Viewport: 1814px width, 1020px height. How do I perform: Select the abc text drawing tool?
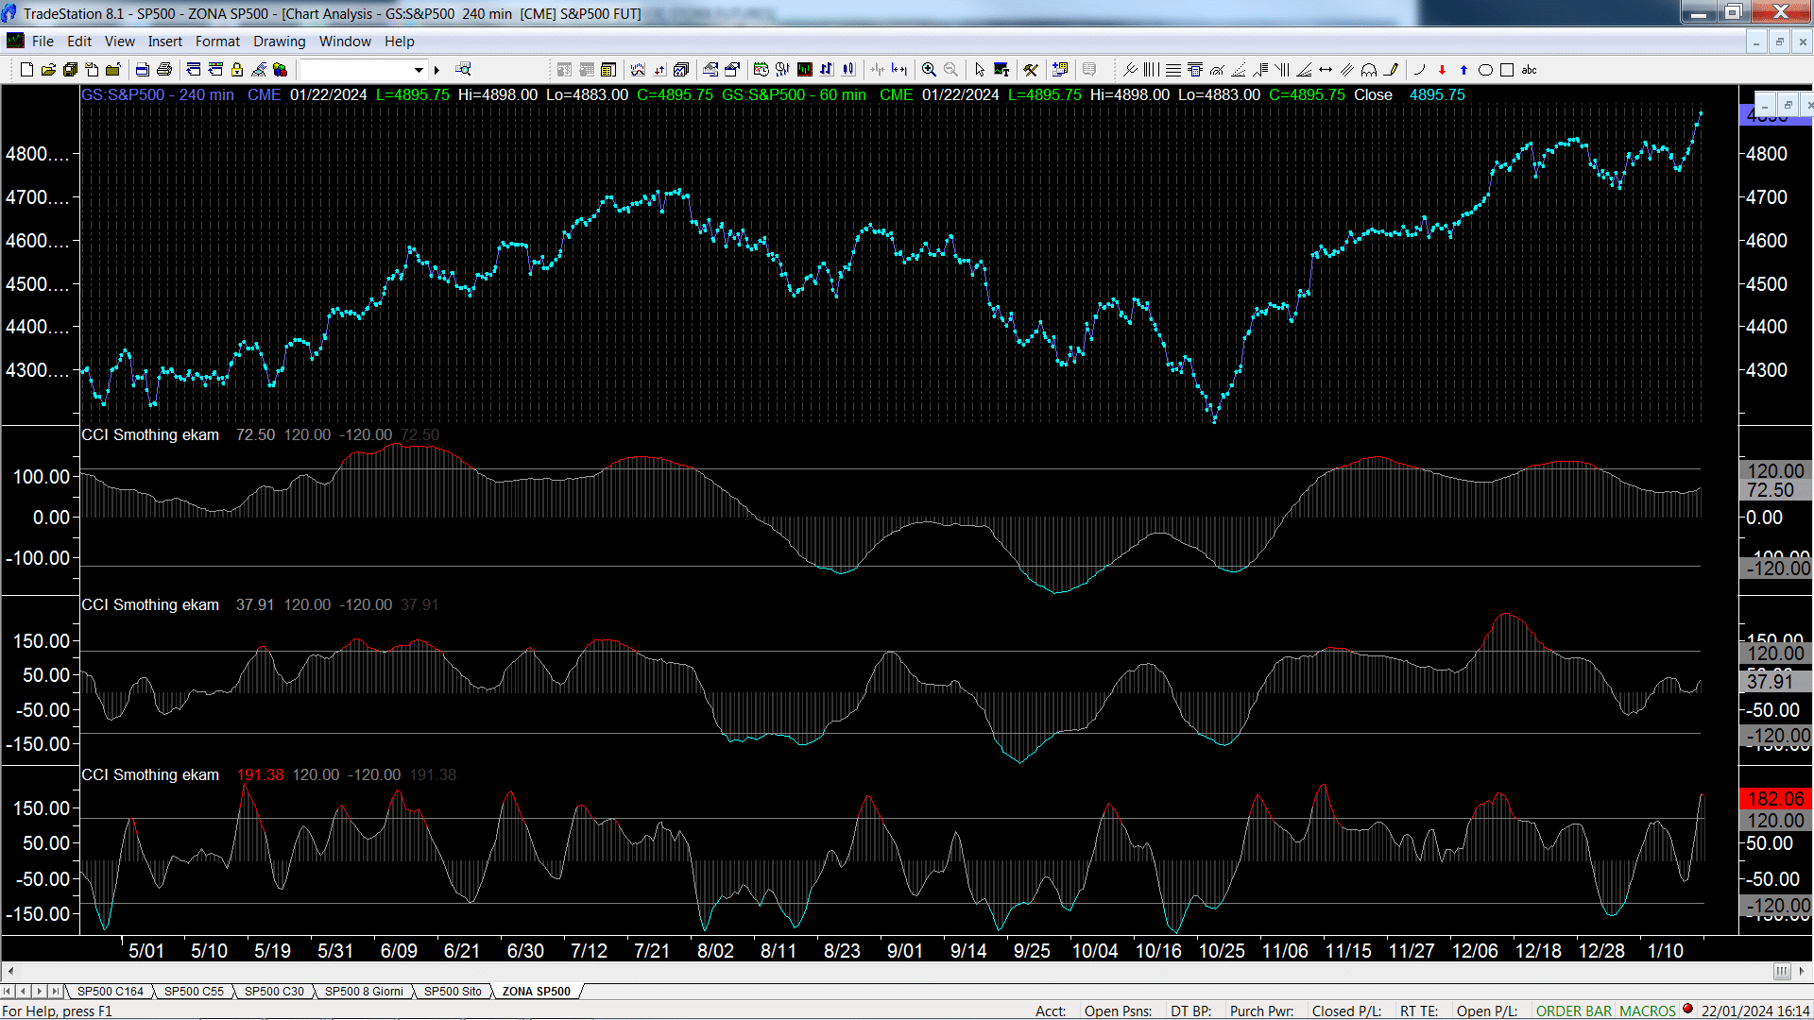click(1530, 70)
